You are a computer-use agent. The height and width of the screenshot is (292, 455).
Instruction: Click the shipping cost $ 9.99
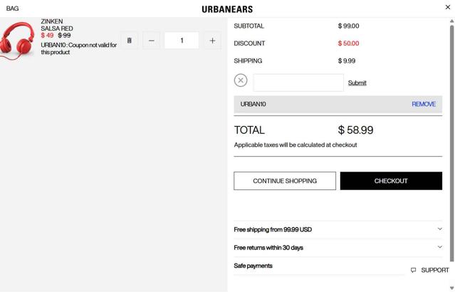pyautogui.click(x=347, y=61)
